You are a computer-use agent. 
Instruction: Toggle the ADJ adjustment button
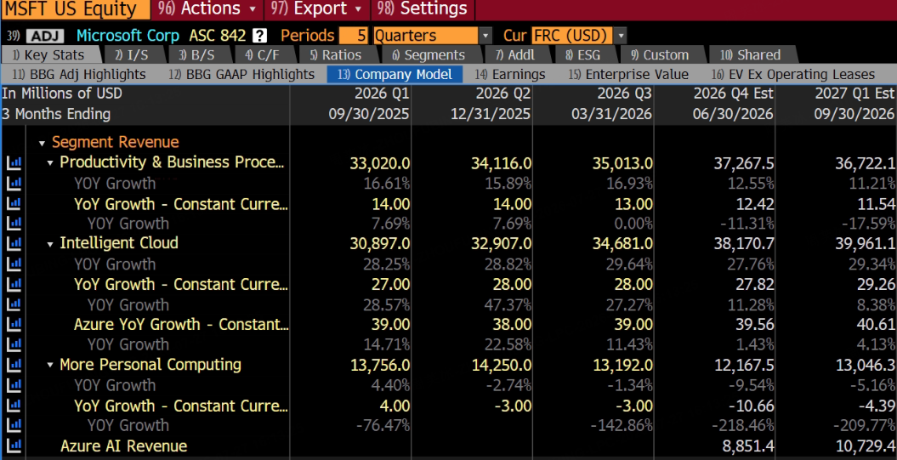(44, 36)
